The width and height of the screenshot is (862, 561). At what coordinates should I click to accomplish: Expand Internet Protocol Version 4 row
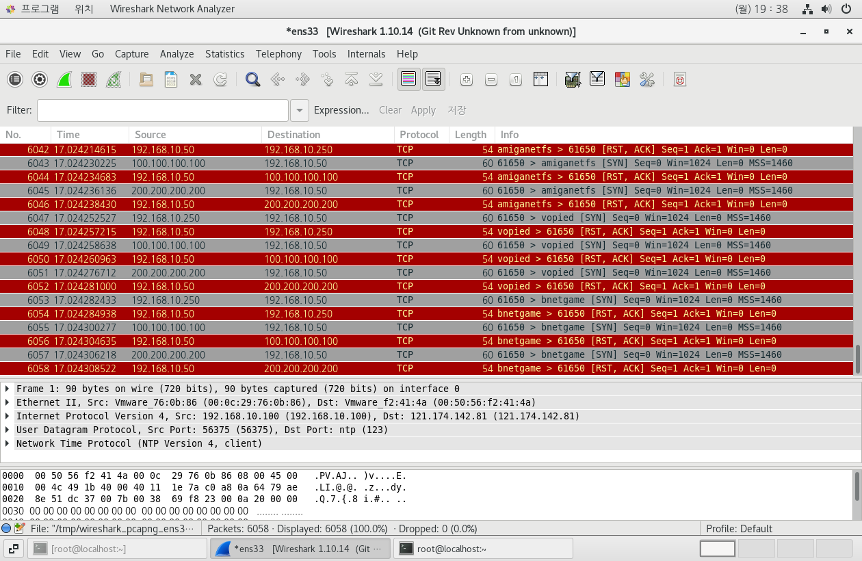[8, 416]
